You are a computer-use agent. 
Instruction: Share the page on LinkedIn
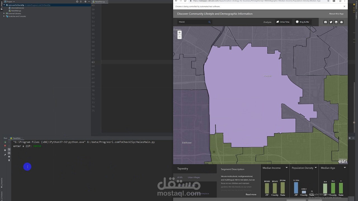[336, 22]
